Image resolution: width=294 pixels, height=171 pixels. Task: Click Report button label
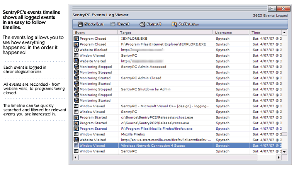pyautogui.click(x=154, y=24)
